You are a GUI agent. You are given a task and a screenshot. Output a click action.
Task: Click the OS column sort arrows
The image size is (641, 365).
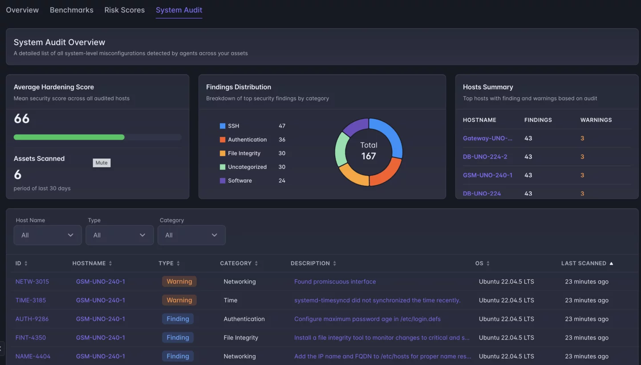488,263
